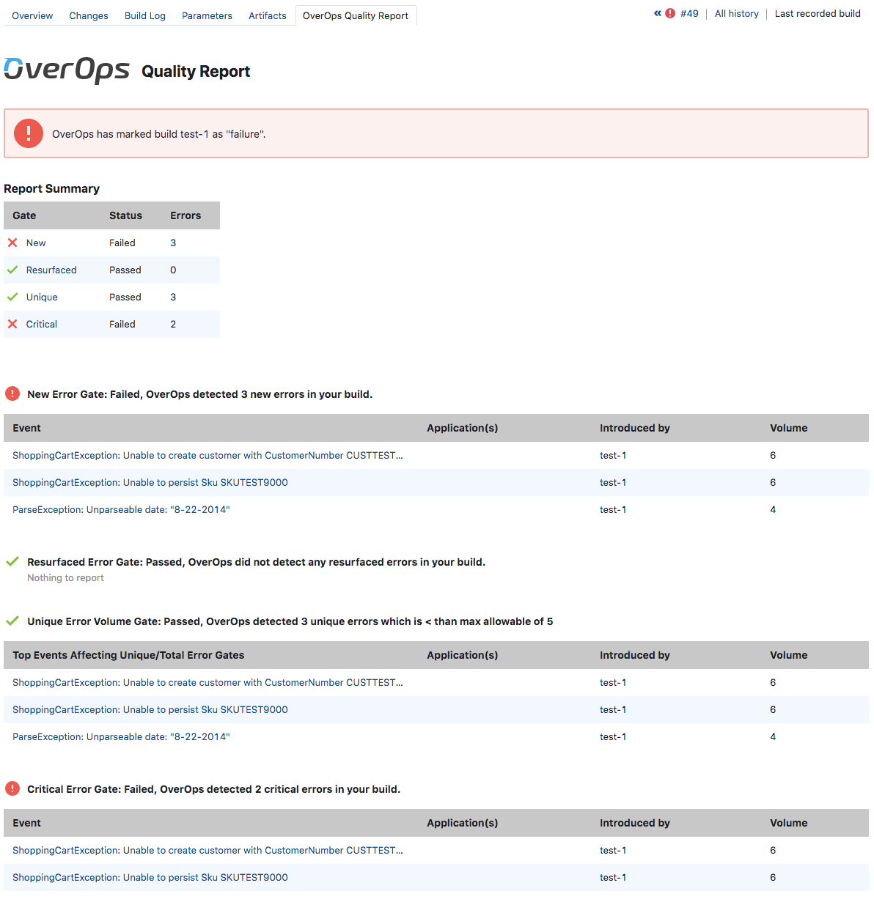The width and height of the screenshot is (874, 902).
Task: Click the OverOps logo
Action: 67,70
